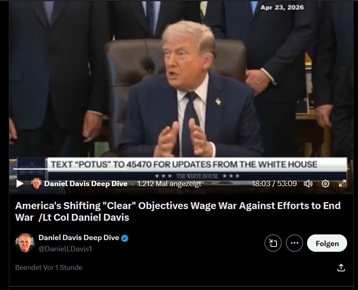Screen dimensions: 358x290
Task: Click the repost/share-to-post icon button
Action: (273, 243)
